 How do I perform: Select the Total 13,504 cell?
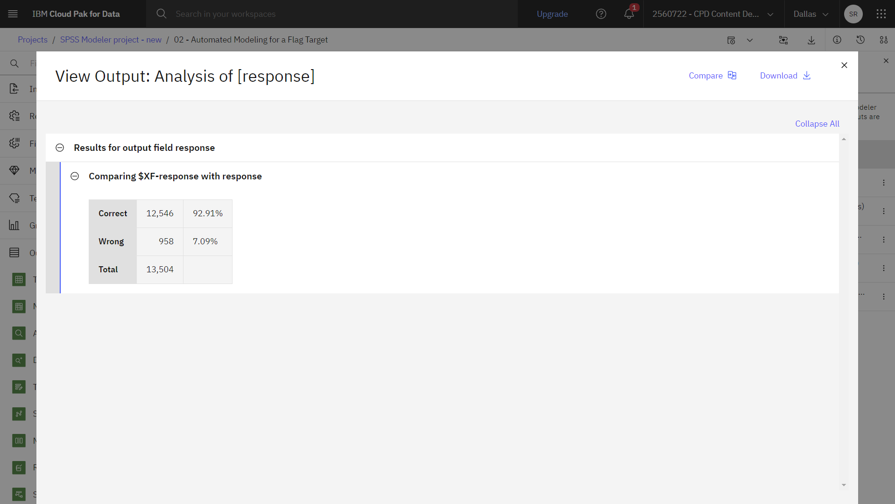point(160,270)
